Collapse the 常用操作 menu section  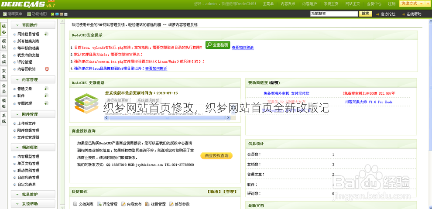[33, 25]
